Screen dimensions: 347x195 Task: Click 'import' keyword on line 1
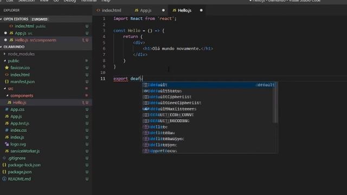[120, 19]
